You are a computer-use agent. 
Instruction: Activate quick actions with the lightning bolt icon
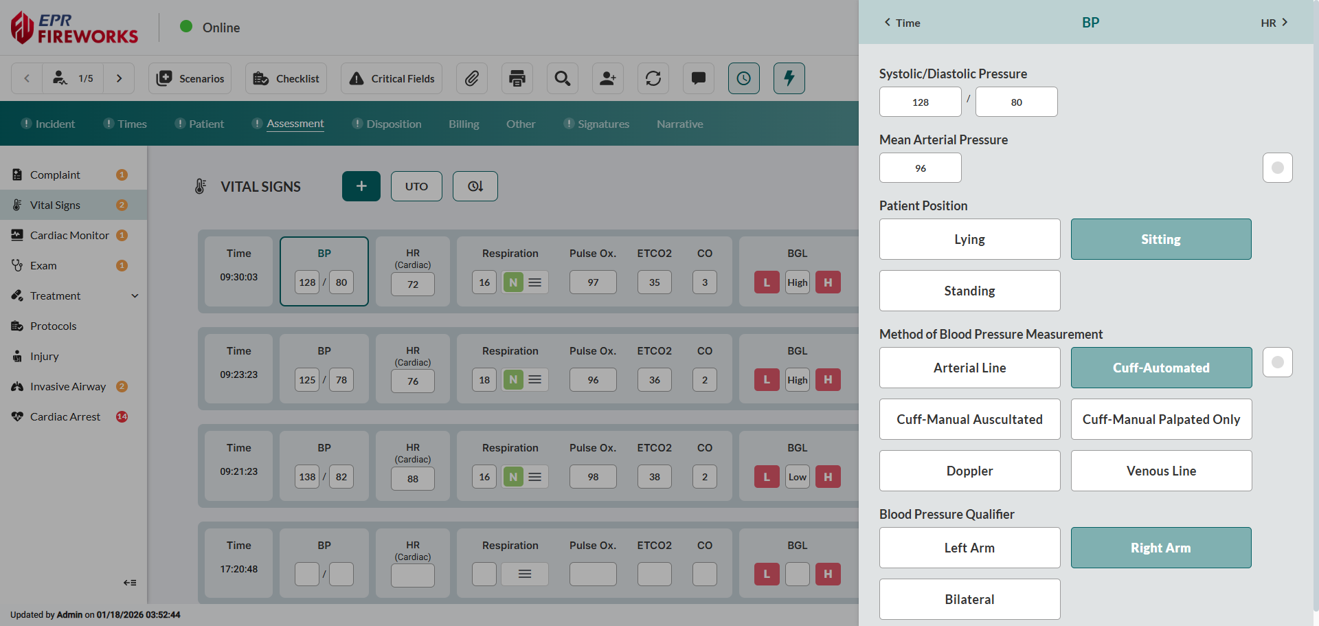click(789, 78)
